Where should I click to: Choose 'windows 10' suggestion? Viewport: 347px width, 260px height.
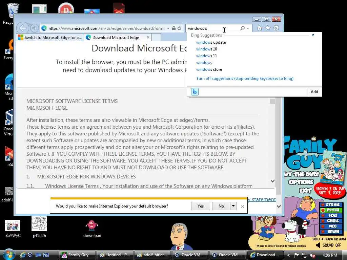pos(206,49)
